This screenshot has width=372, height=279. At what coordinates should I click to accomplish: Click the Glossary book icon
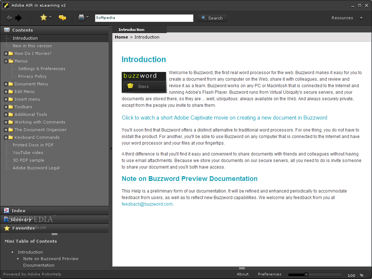pos(6,219)
